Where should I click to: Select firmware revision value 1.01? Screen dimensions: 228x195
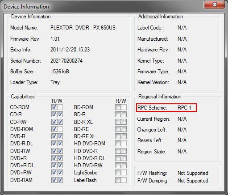point(55,39)
